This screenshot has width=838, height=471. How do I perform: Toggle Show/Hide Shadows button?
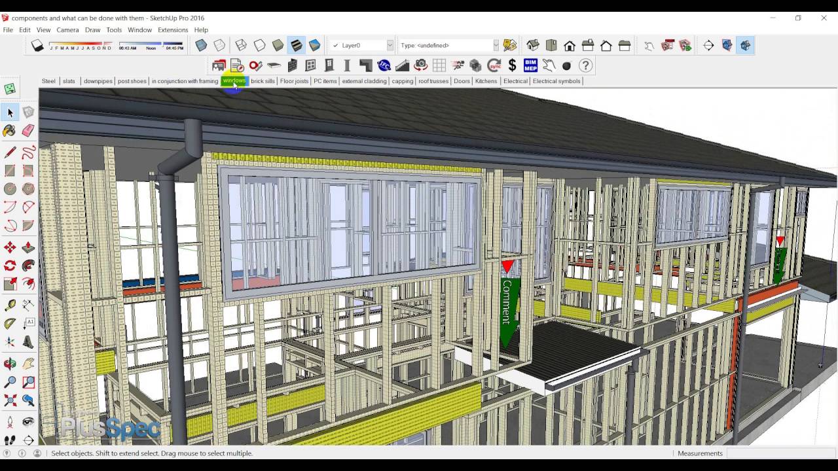click(x=37, y=45)
